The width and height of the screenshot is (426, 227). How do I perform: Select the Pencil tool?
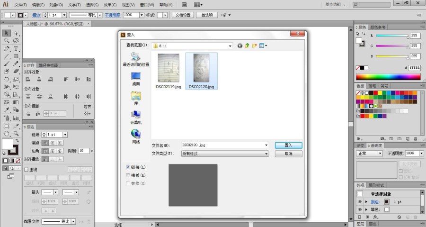pos(16,64)
